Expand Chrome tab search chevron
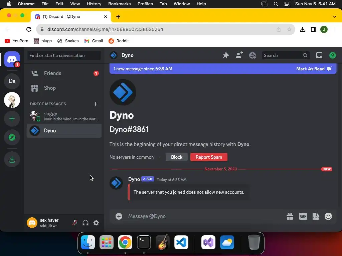Screen dimensions: 342x256 pos(335,17)
